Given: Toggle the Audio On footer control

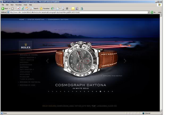Looking at the screenshot, I should coord(112,106).
